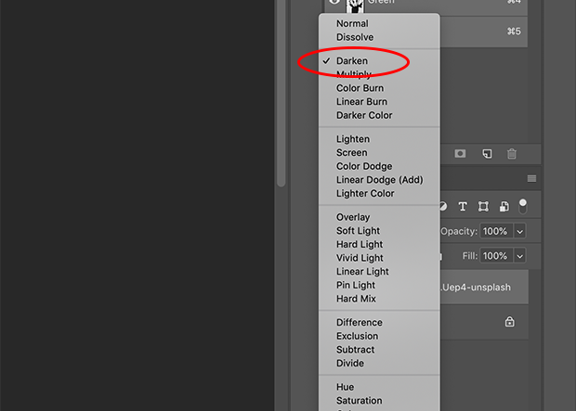Click the vertical scrollbar beside the canvas
Image resolution: width=576 pixels, height=411 pixels.
pos(281,93)
